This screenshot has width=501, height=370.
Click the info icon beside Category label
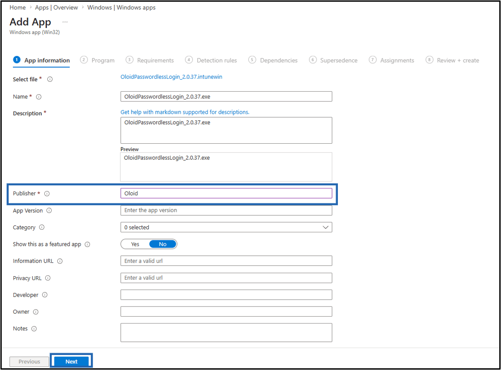[42, 227]
